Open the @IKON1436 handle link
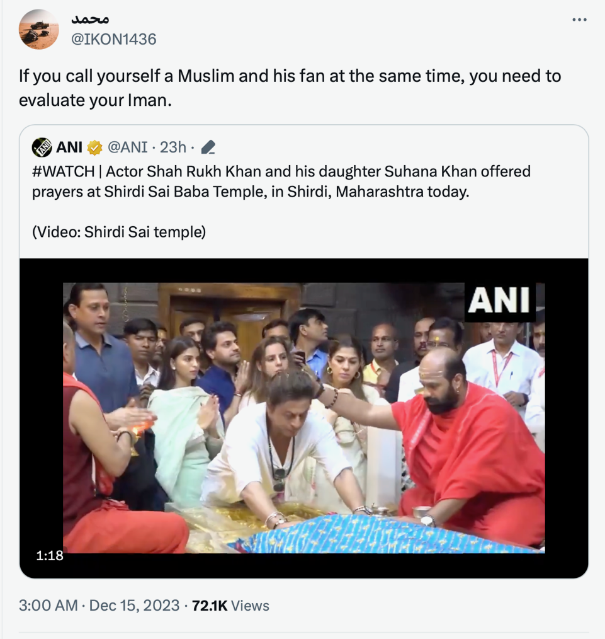Screen dimensions: 605x639 click(x=113, y=39)
